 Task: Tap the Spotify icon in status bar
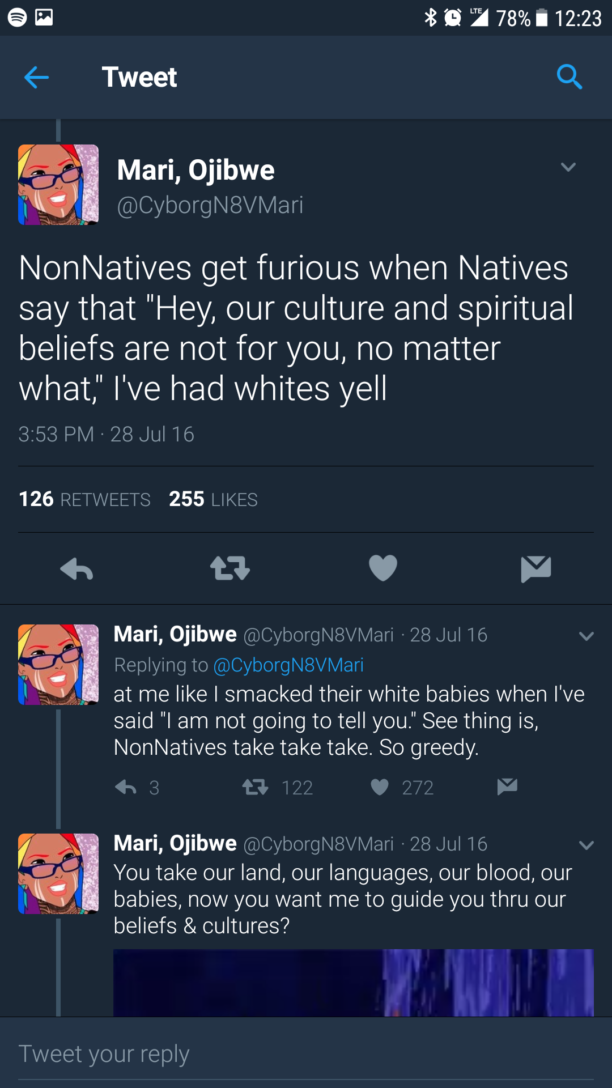17,18
